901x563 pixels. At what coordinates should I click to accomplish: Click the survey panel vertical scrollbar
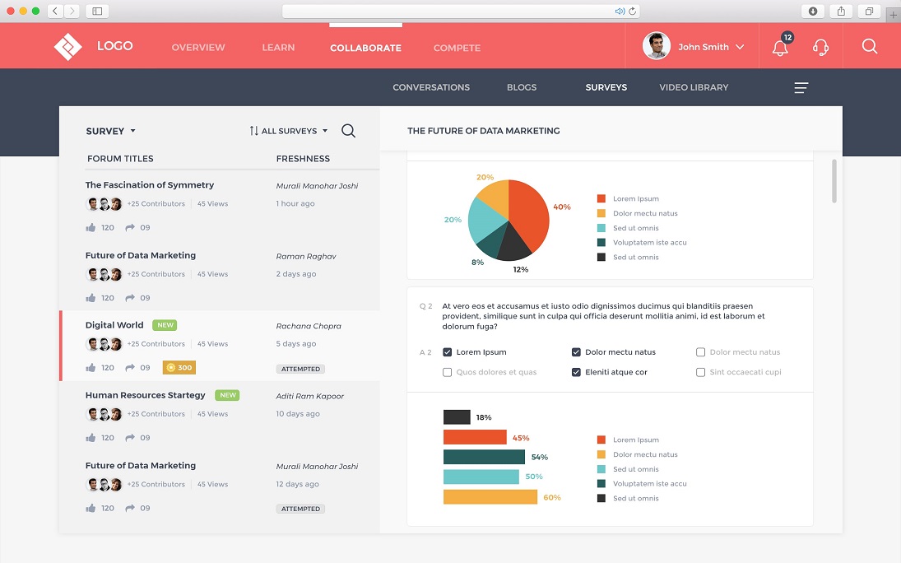point(834,181)
